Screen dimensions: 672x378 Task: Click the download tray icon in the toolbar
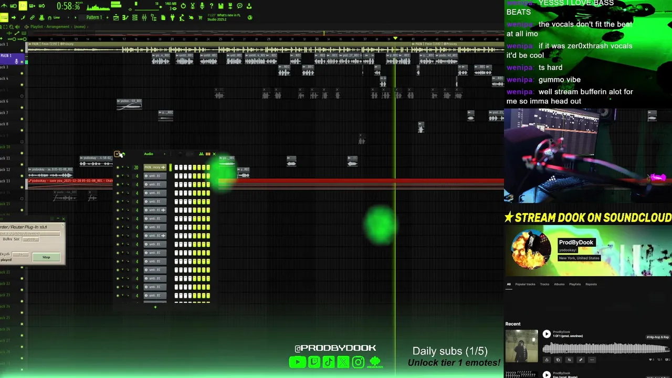[249, 6]
